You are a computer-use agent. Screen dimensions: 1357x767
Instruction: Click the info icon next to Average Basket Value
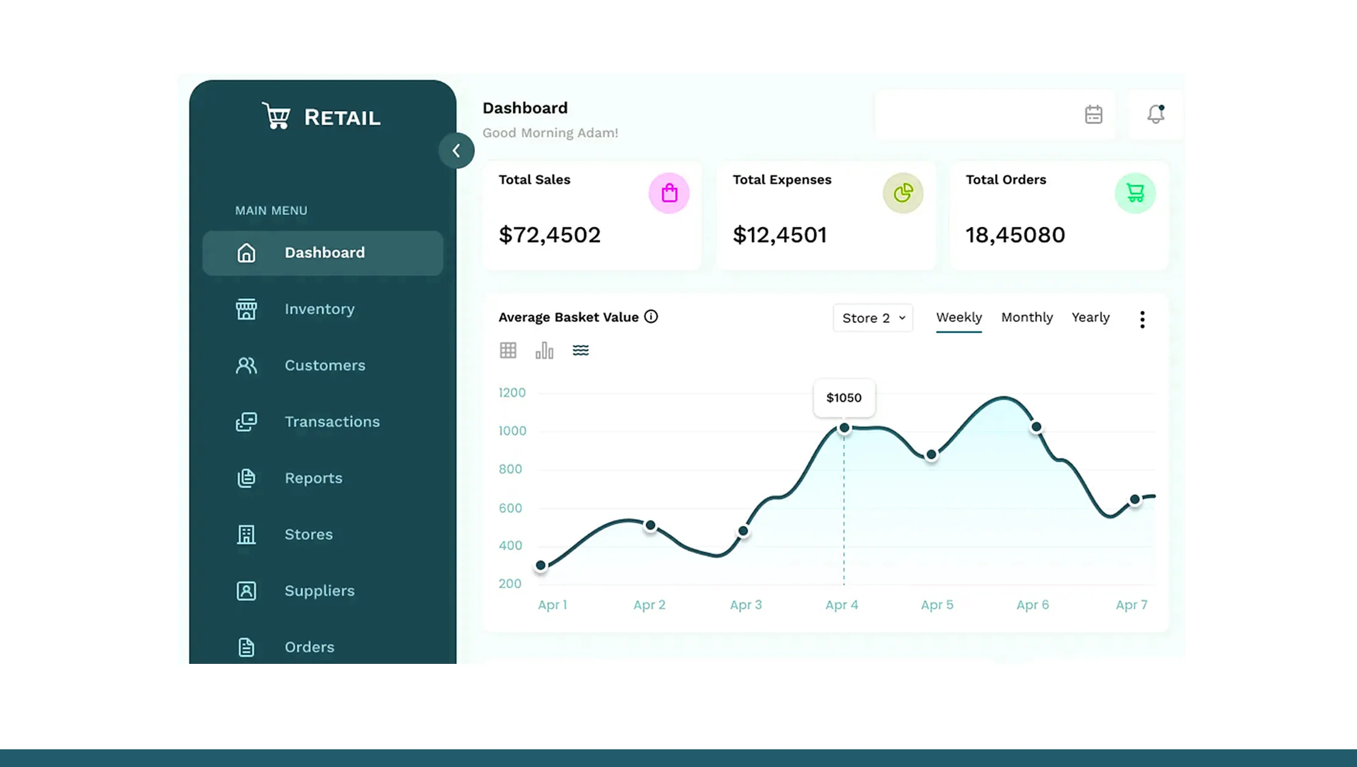click(651, 317)
